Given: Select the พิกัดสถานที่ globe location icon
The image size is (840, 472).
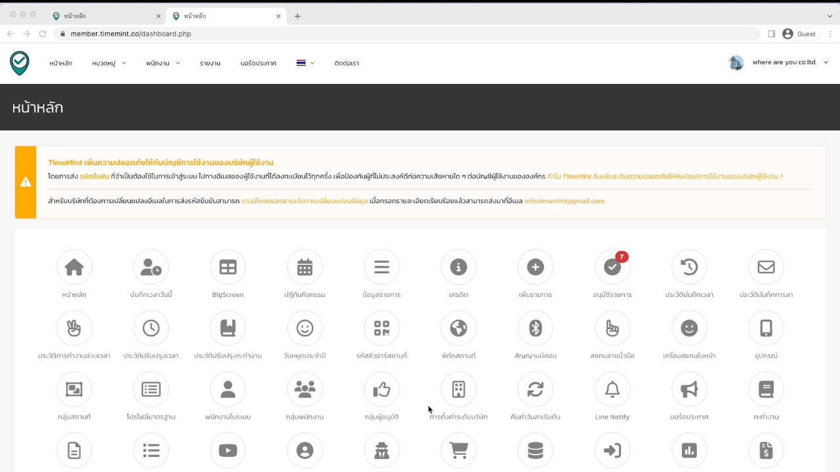Looking at the screenshot, I should click(458, 328).
